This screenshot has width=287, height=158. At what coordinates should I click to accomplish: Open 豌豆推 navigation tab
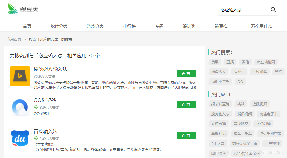221,26
